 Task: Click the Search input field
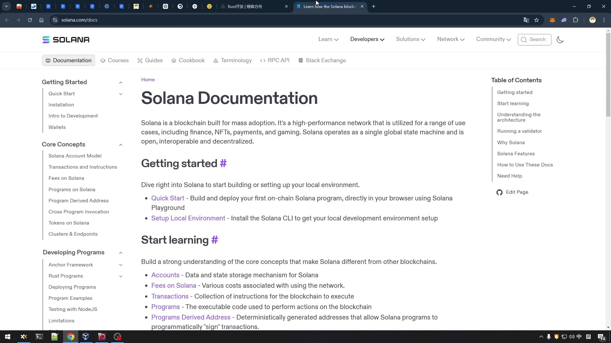pyautogui.click(x=535, y=40)
